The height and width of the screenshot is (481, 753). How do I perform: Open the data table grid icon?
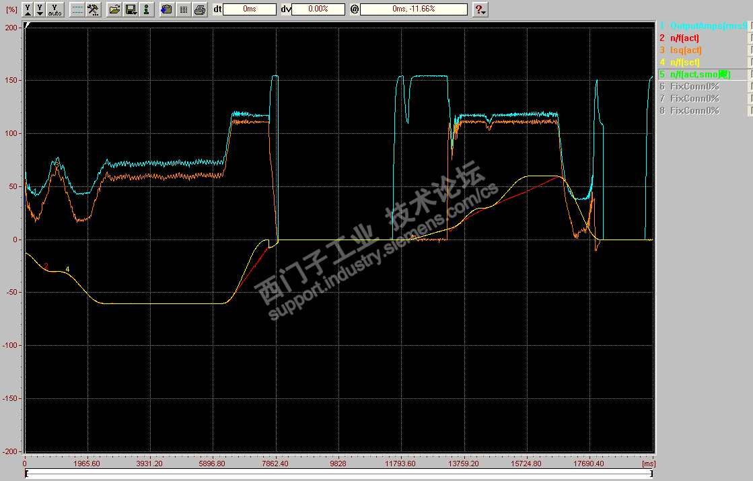point(183,9)
